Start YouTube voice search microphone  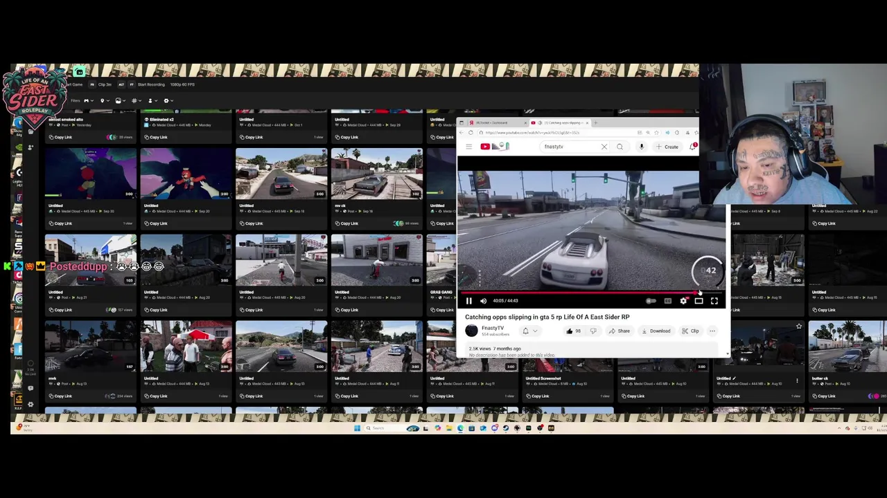[x=642, y=147]
